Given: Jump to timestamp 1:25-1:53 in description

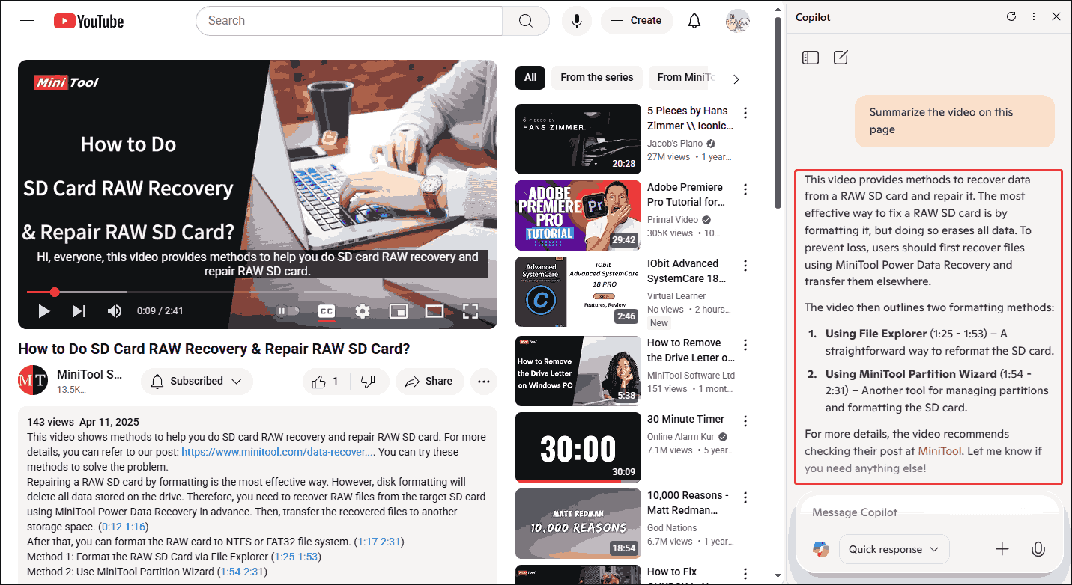Looking at the screenshot, I should 297,557.
